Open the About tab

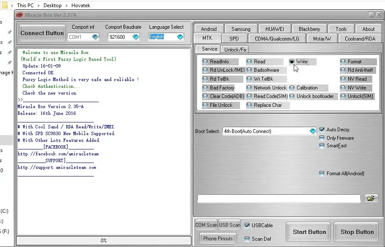point(368,29)
